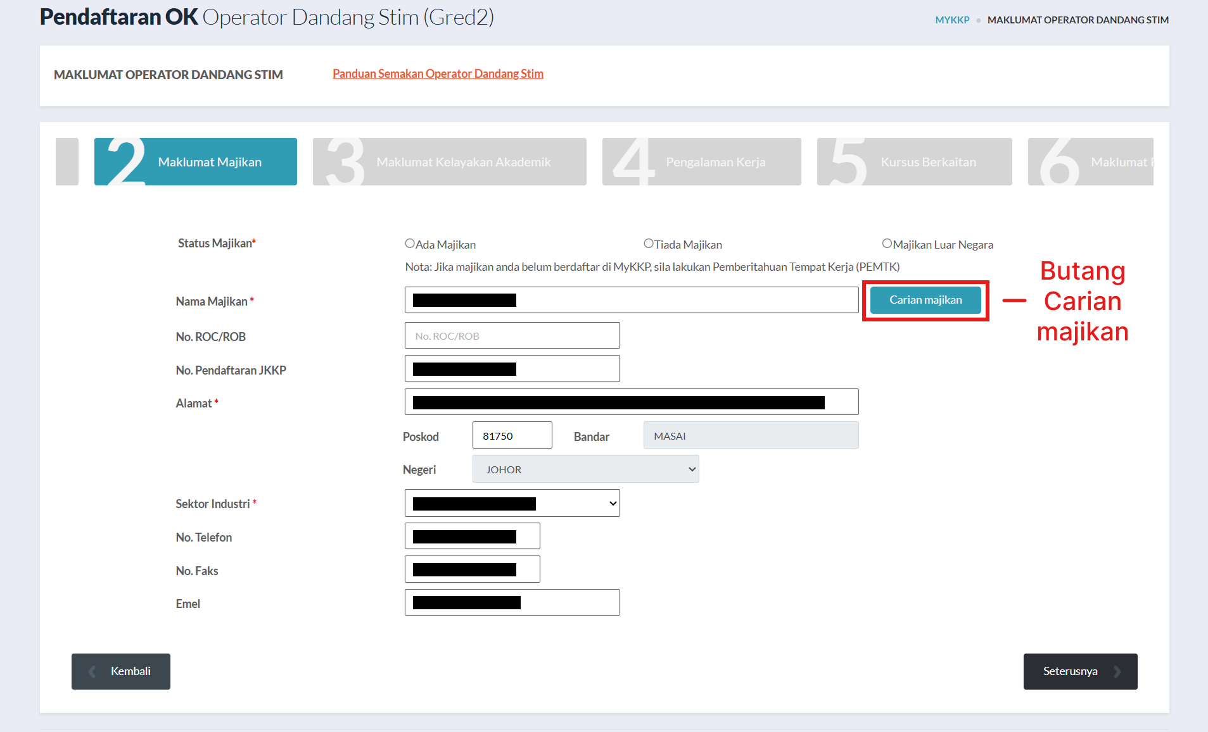Click the left chevron icon in Kembali
Screen dimensions: 1208x732
(92, 672)
